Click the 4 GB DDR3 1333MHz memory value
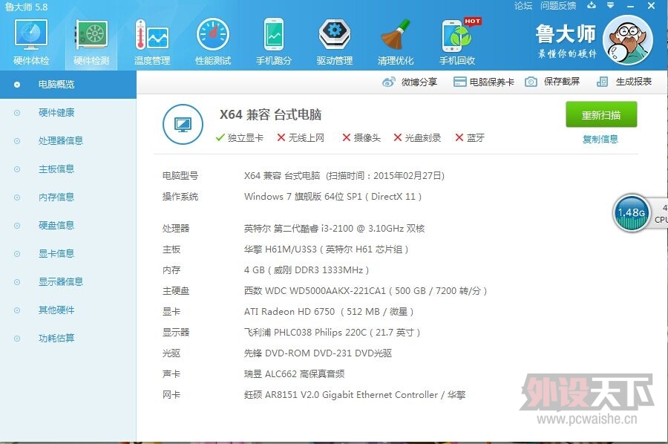This screenshot has height=444, width=668. coord(307,270)
